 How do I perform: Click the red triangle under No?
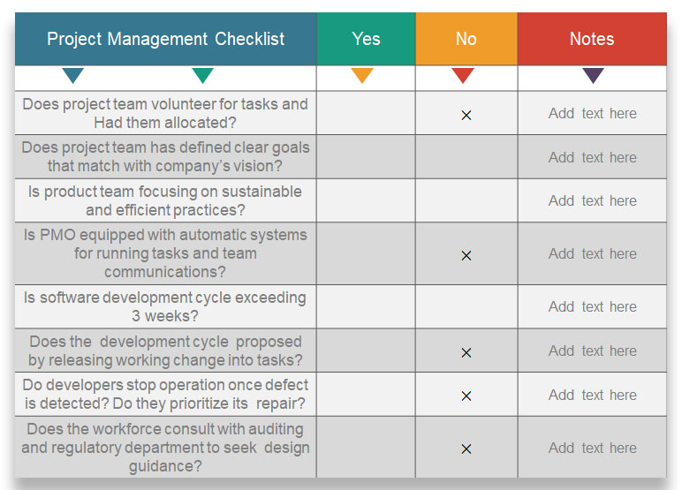point(463,76)
